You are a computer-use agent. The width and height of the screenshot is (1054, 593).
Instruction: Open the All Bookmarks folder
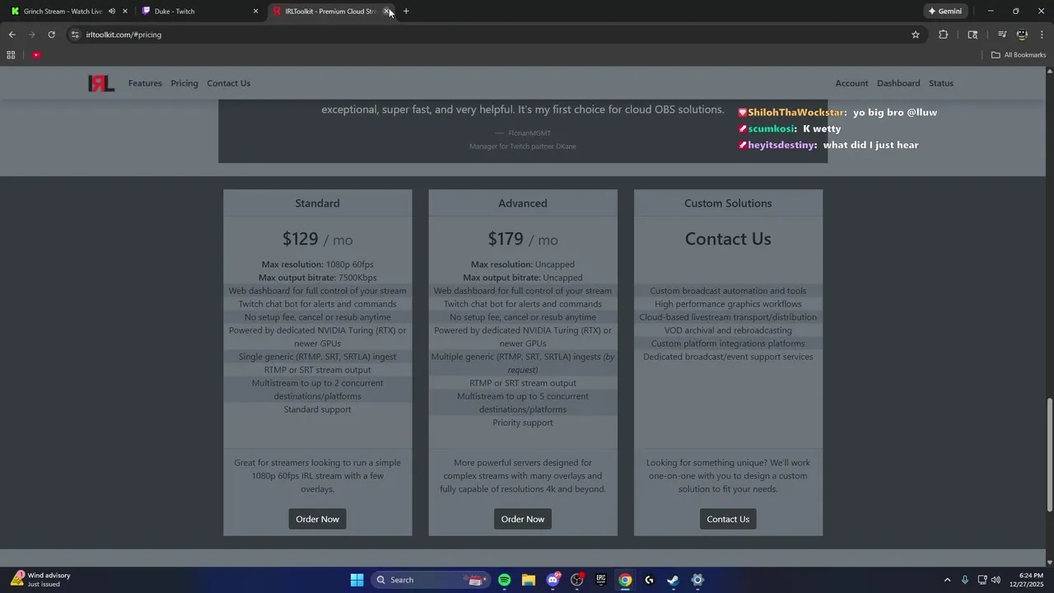click(x=1019, y=55)
